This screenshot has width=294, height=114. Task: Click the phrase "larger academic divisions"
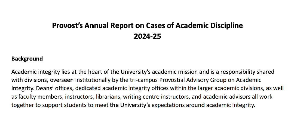click(230, 89)
